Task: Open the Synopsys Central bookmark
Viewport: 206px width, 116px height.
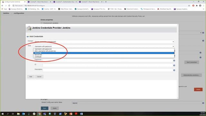Action: tap(82, 9)
